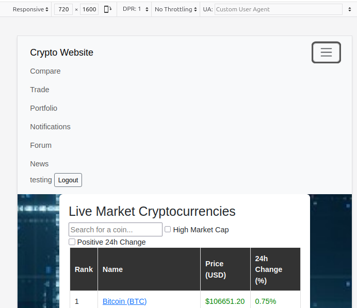The width and height of the screenshot is (357, 308).
Task: Focus the Search for a coin field
Action: (116, 230)
